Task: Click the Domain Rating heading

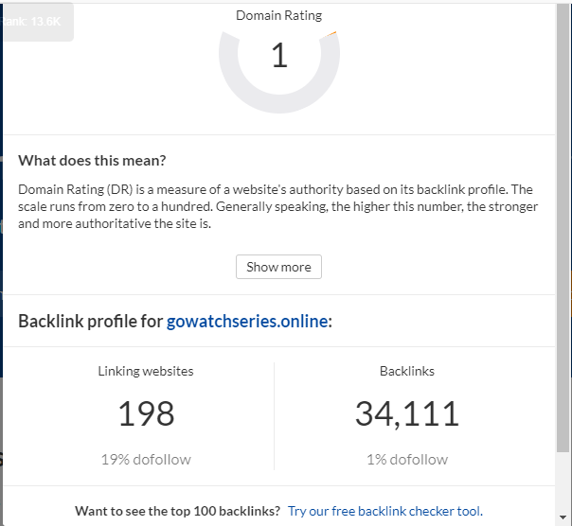Action: click(x=279, y=16)
